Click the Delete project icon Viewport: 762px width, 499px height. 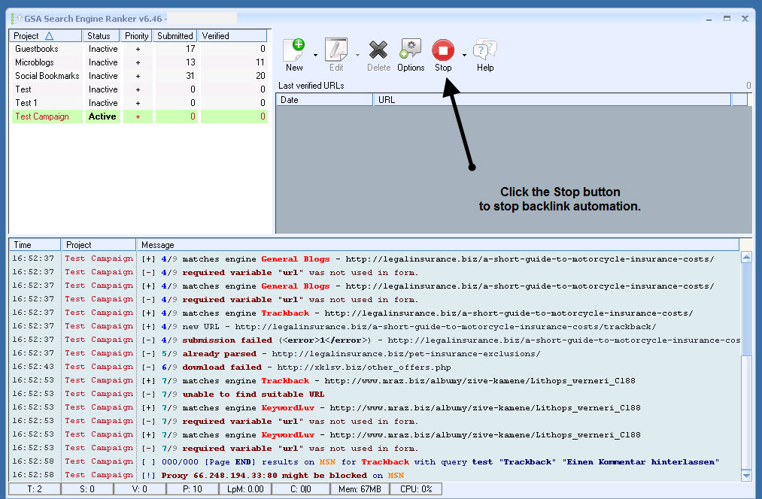coord(378,51)
